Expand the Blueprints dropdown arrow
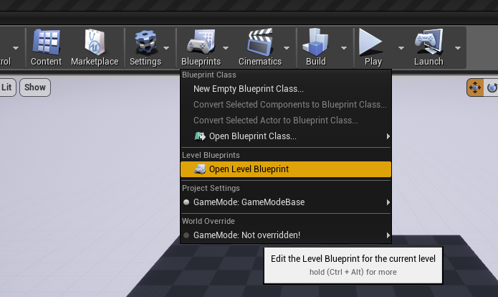498x297 pixels. [x=226, y=48]
